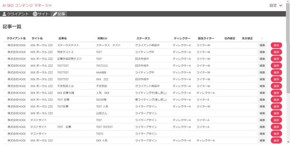Click the 担当ライター column header

pos(206,38)
